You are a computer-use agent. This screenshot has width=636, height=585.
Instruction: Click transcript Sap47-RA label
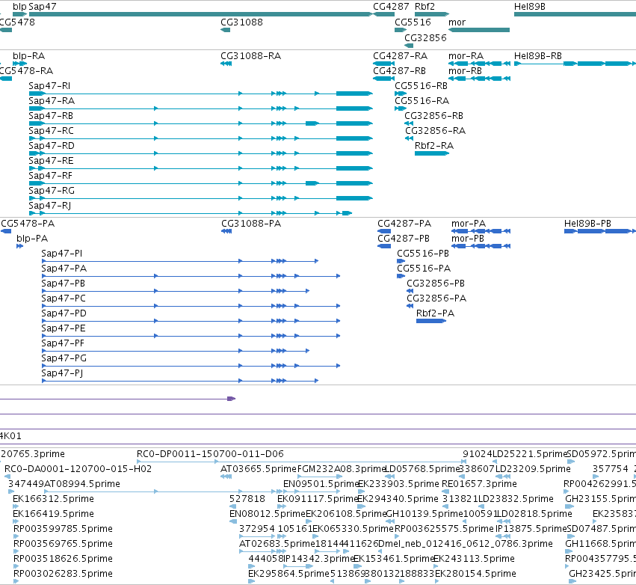coord(52,101)
